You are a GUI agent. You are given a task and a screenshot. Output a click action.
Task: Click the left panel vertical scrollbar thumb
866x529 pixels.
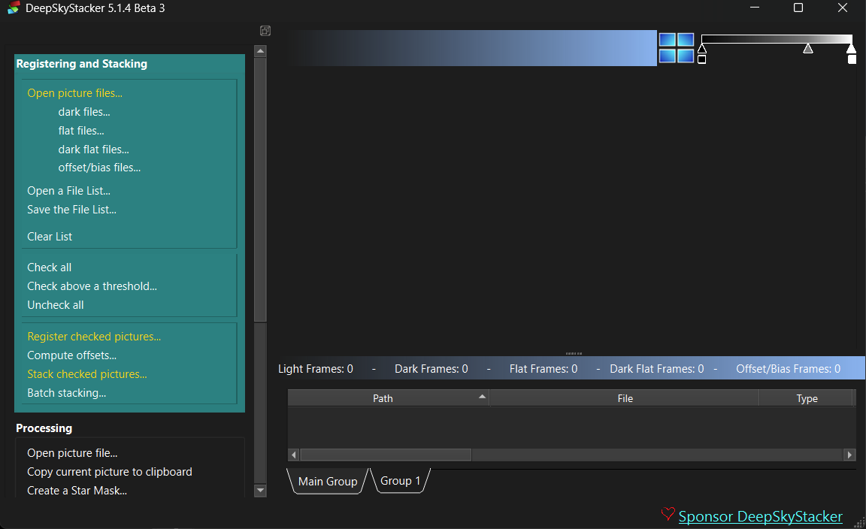click(261, 189)
